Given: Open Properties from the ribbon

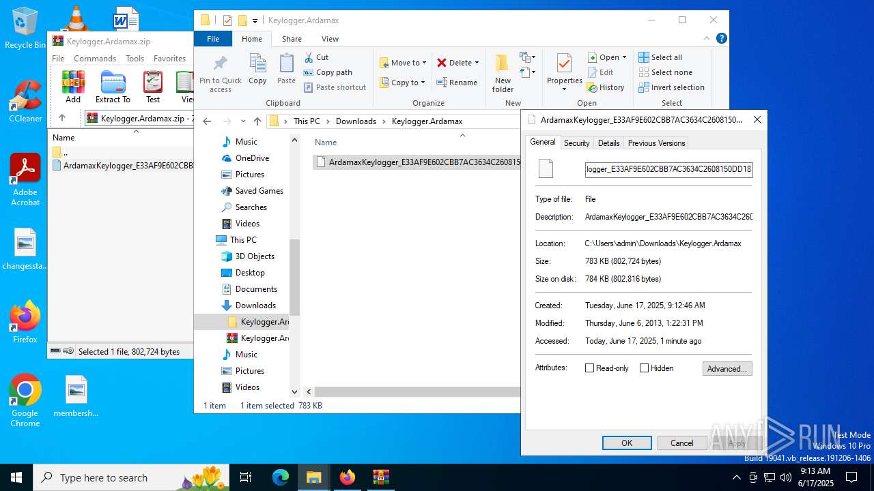Looking at the screenshot, I should tap(564, 71).
